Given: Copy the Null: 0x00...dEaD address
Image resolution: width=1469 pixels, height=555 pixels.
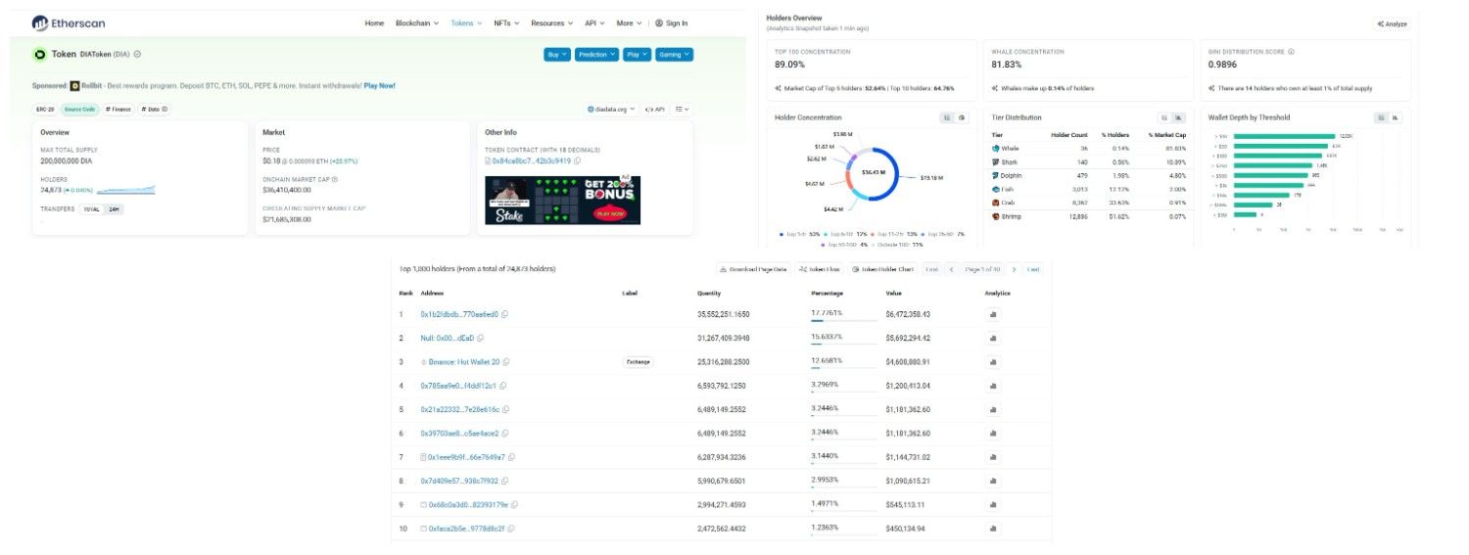Looking at the screenshot, I should (482, 338).
